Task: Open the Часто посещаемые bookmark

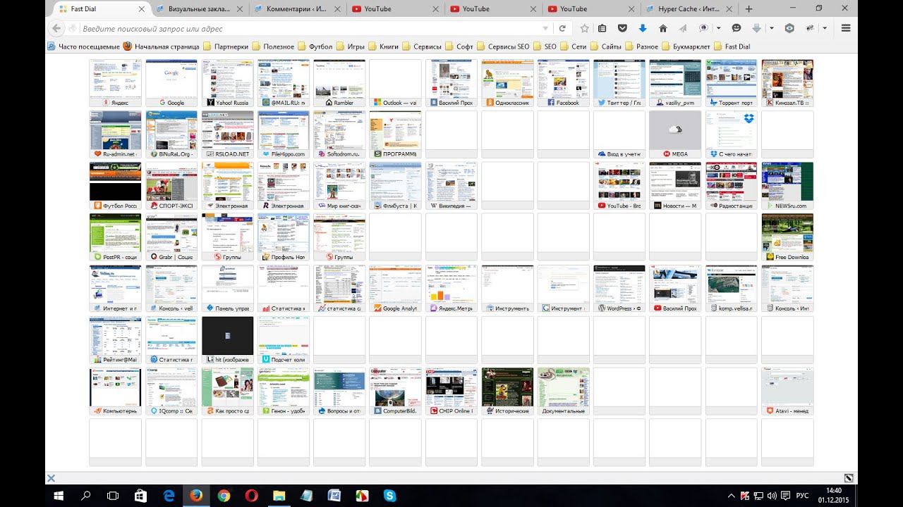Action: click(x=83, y=46)
